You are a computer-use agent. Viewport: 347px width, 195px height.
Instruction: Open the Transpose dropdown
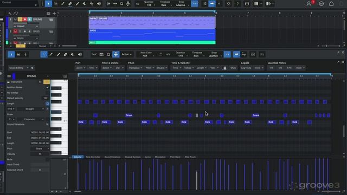(x=135, y=68)
